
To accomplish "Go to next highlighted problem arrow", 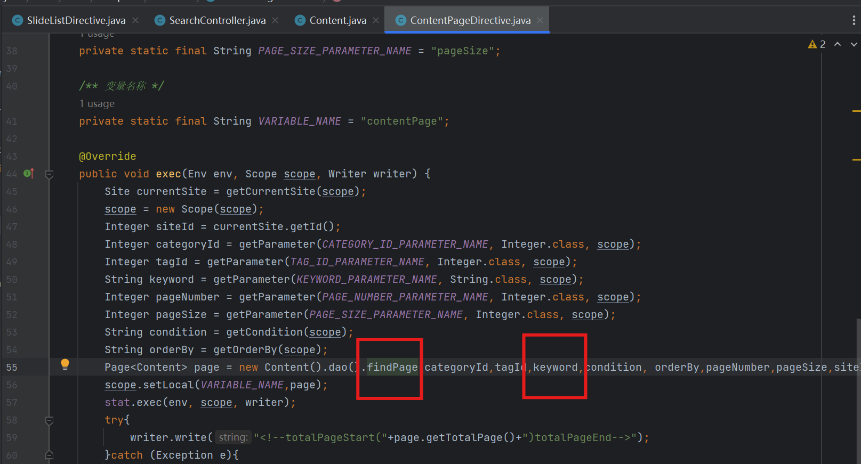I will pos(854,44).
